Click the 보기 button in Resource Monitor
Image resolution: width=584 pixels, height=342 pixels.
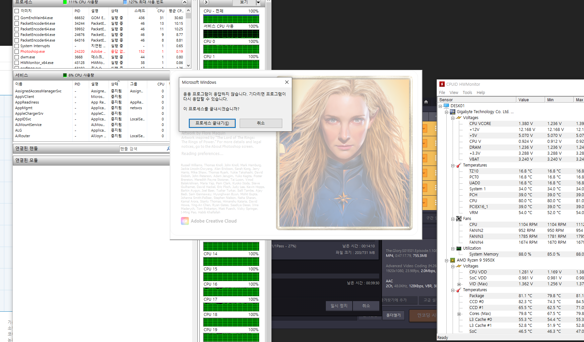pos(244,2)
